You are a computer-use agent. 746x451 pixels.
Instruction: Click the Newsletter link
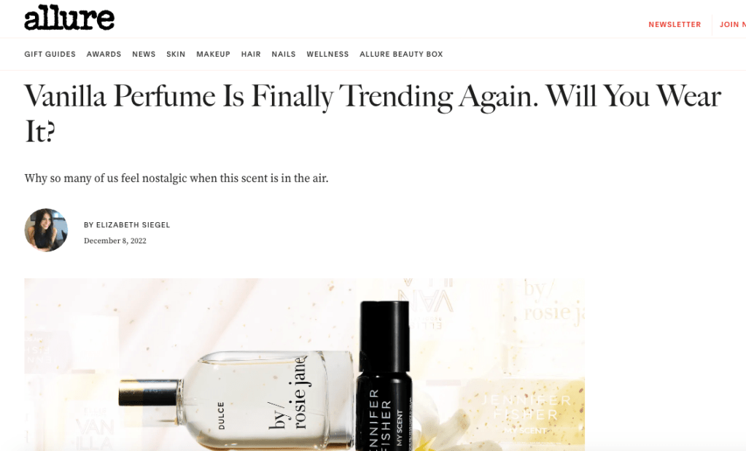click(x=675, y=24)
